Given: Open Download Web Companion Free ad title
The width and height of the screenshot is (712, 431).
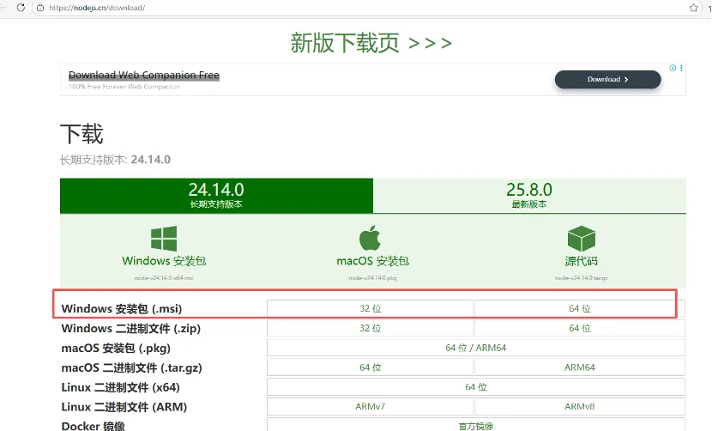Looking at the screenshot, I should (x=144, y=75).
